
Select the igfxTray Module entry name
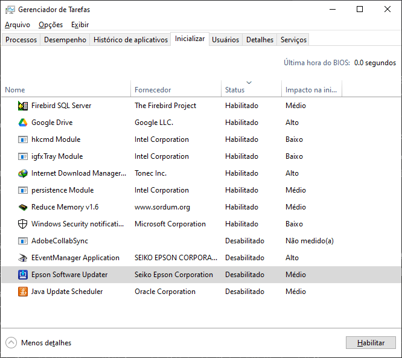[57, 156]
